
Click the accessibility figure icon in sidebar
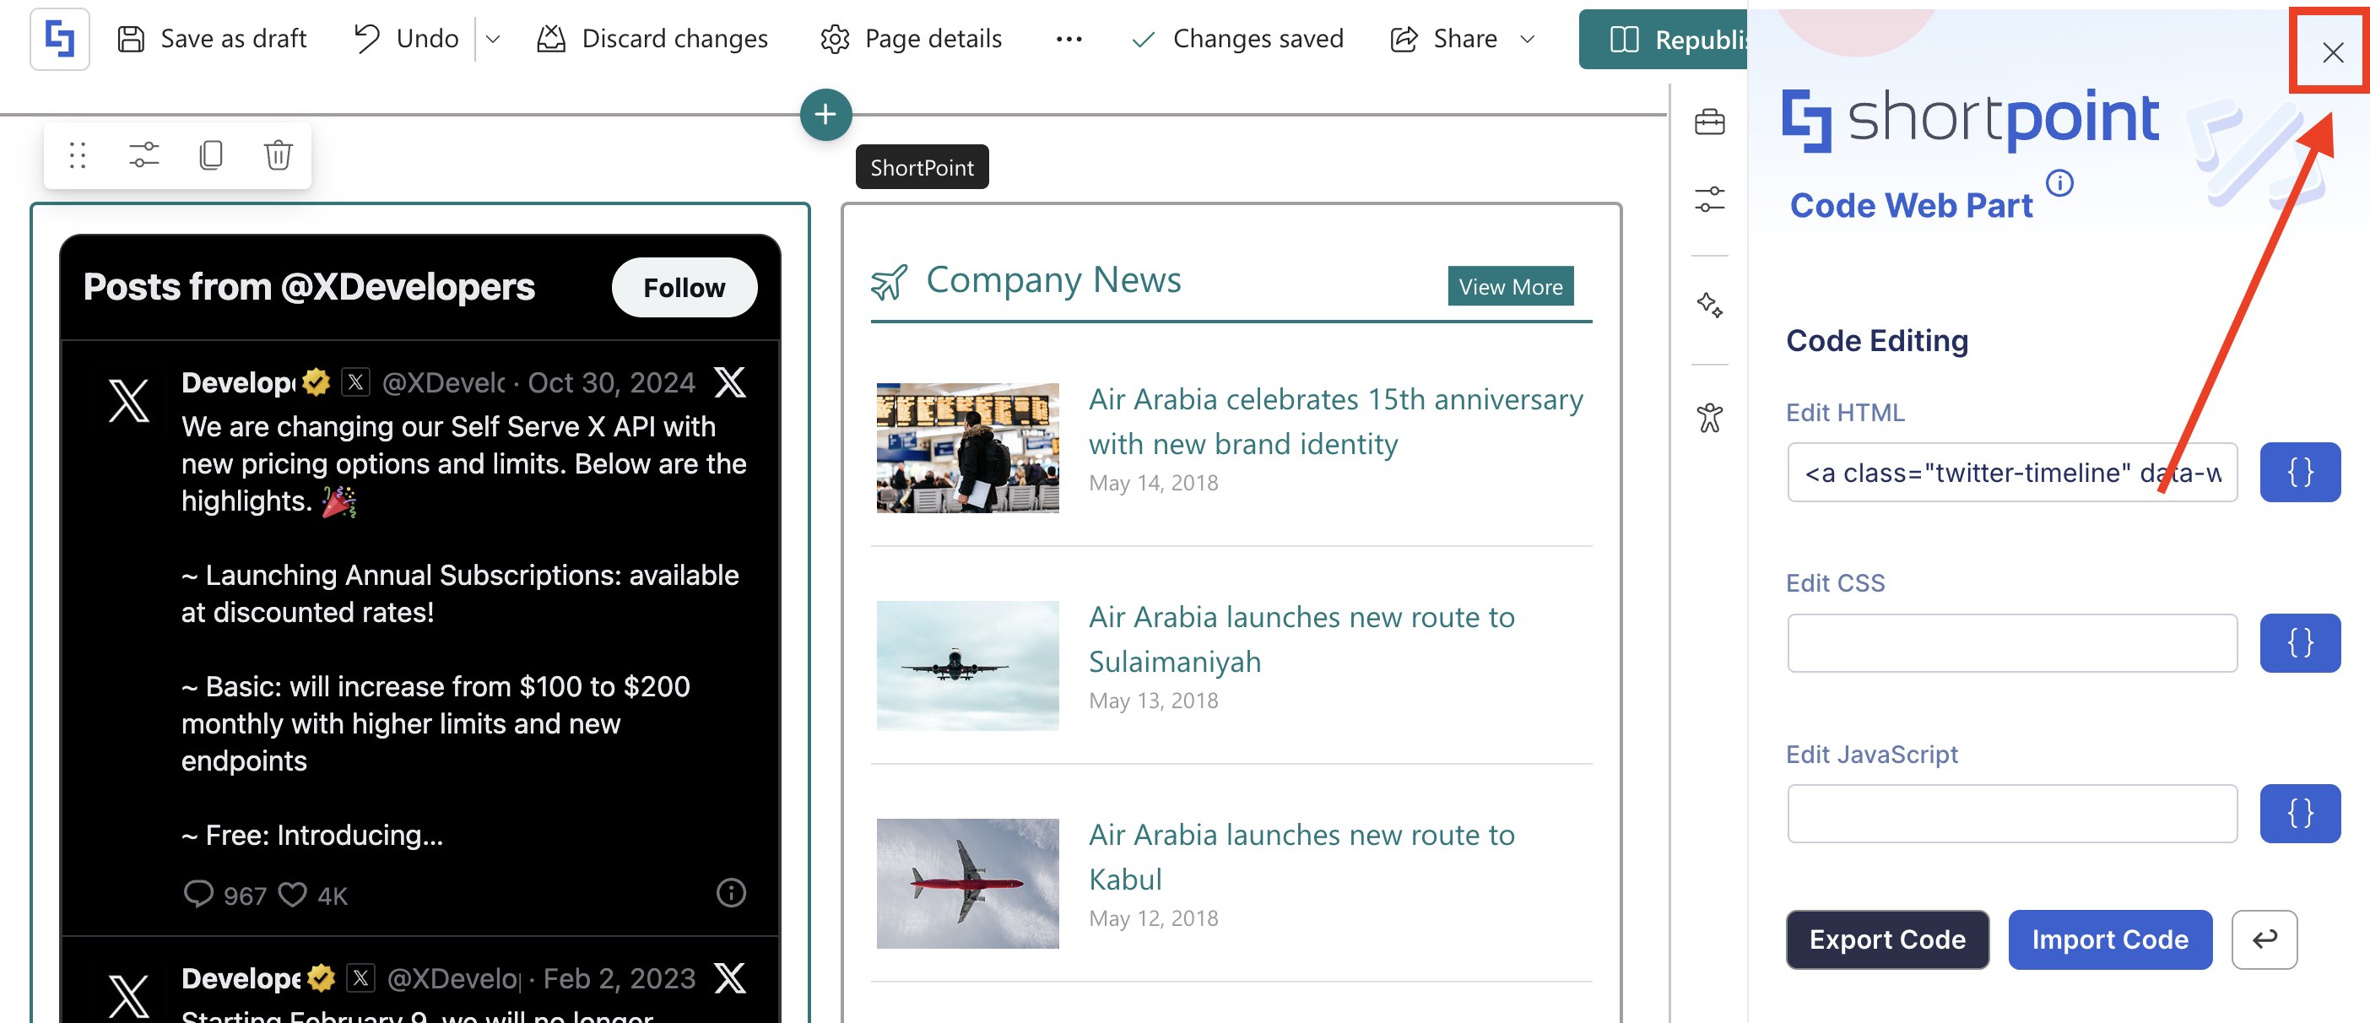[1708, 419]
